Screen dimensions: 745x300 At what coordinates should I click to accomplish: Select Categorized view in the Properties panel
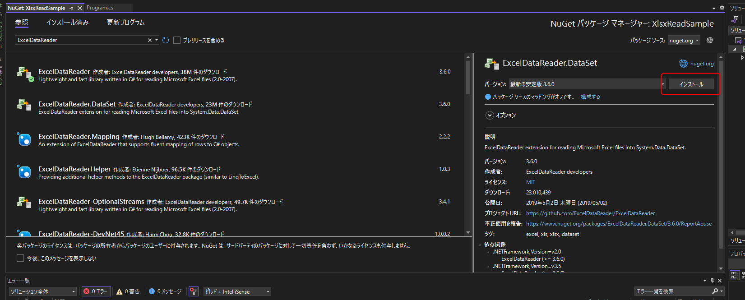pos(735,275)
